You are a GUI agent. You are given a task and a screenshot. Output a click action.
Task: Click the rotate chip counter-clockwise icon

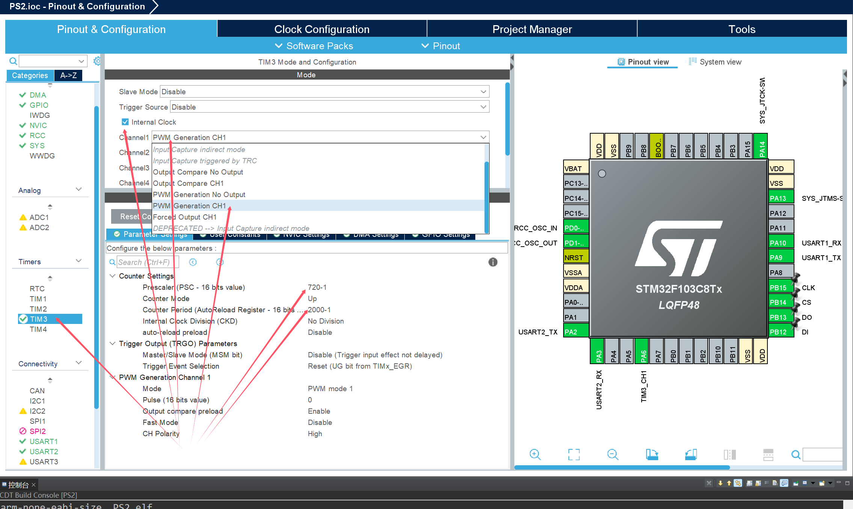point(691,455)
